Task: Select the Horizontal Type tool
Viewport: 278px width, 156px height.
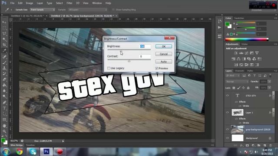Action: (x=4, y=108)
